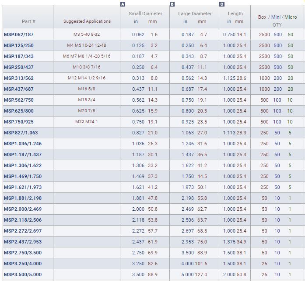
Task: Click the A dimension marker icon
Action: tap(123, 4)
